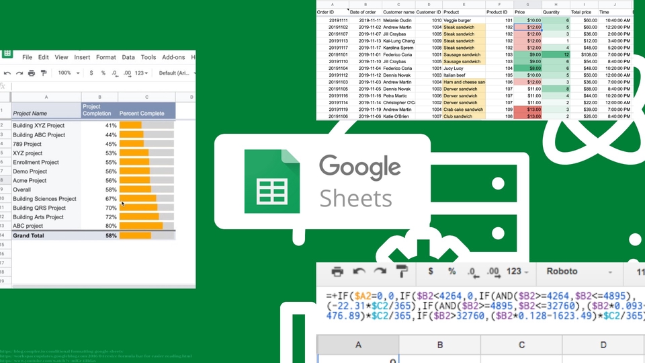Select column A header in bottom-right sheet
Image resolution: width=645 pixels, height=363 pixels.
(x=358, y=345)
